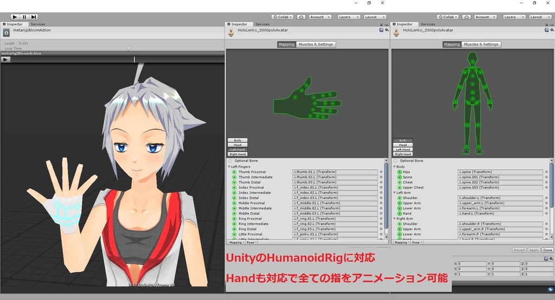555x300 pixels.
Task: Click the head bone marker on body diagram
Action: (x=472, y=62)
